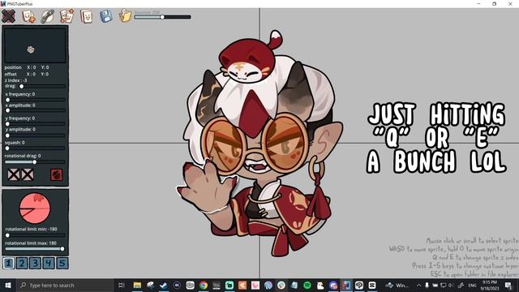Toggle the first crossed-out box
The height and width of the screenshot is (292, 519).
(14, 174)
